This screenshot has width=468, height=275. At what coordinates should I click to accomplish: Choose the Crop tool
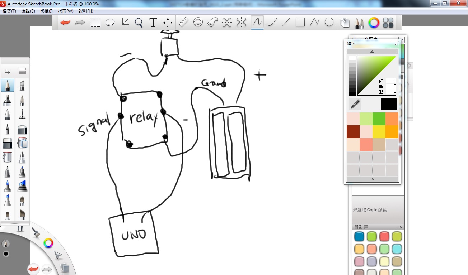point(125,23)
